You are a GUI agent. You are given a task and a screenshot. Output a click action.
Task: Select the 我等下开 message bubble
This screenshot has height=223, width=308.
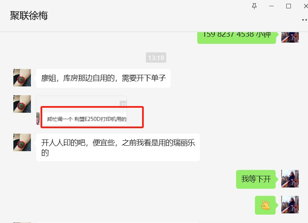tap(256, 179)
